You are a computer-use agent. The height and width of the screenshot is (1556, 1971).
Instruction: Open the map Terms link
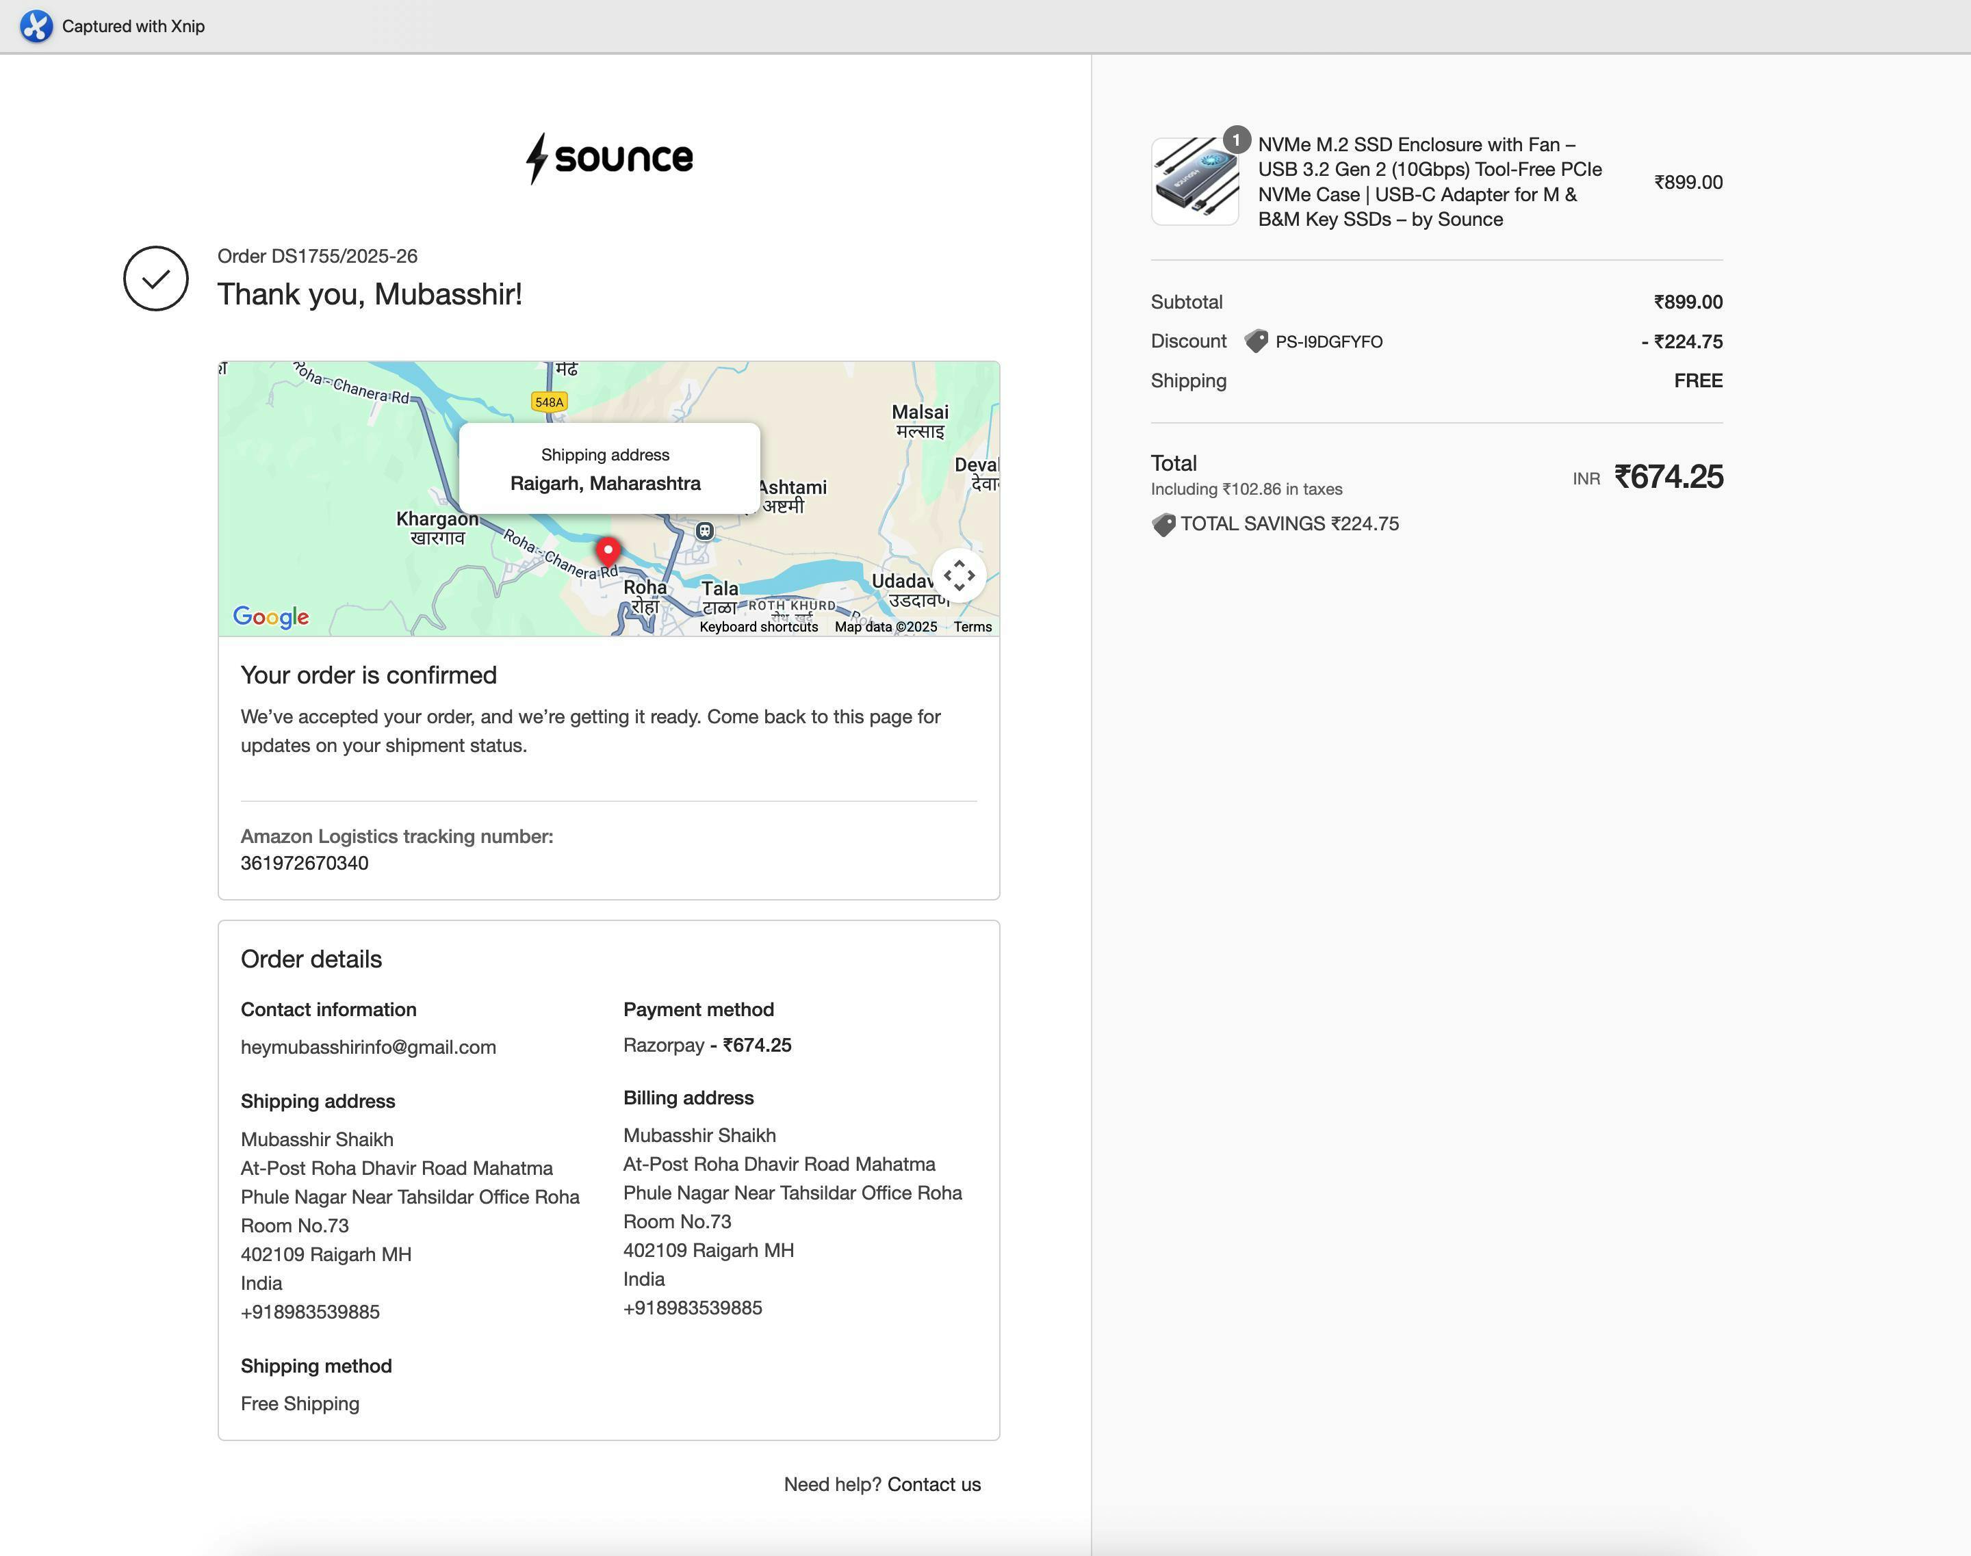pos(972,627)
